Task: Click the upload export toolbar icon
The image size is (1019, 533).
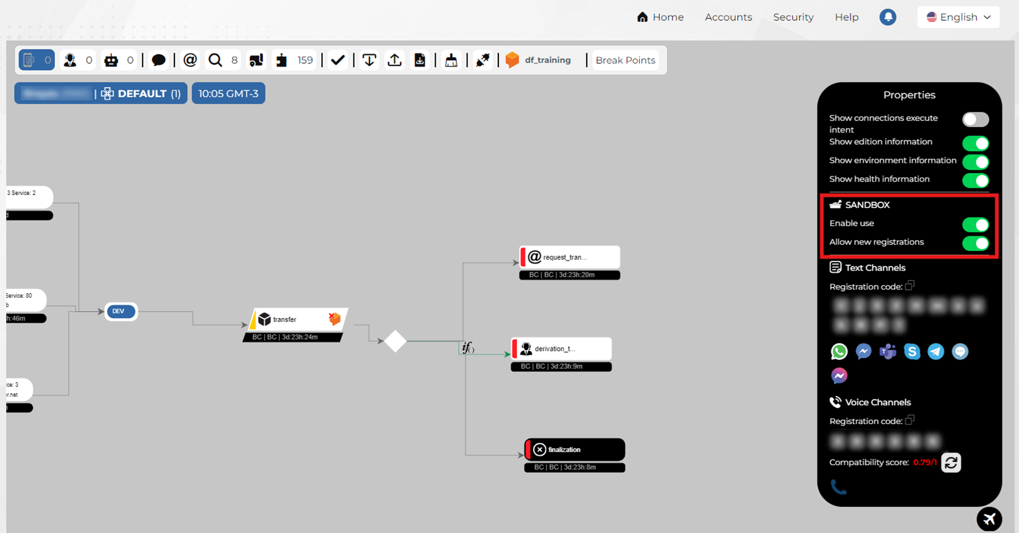Action: coord(394,60)
